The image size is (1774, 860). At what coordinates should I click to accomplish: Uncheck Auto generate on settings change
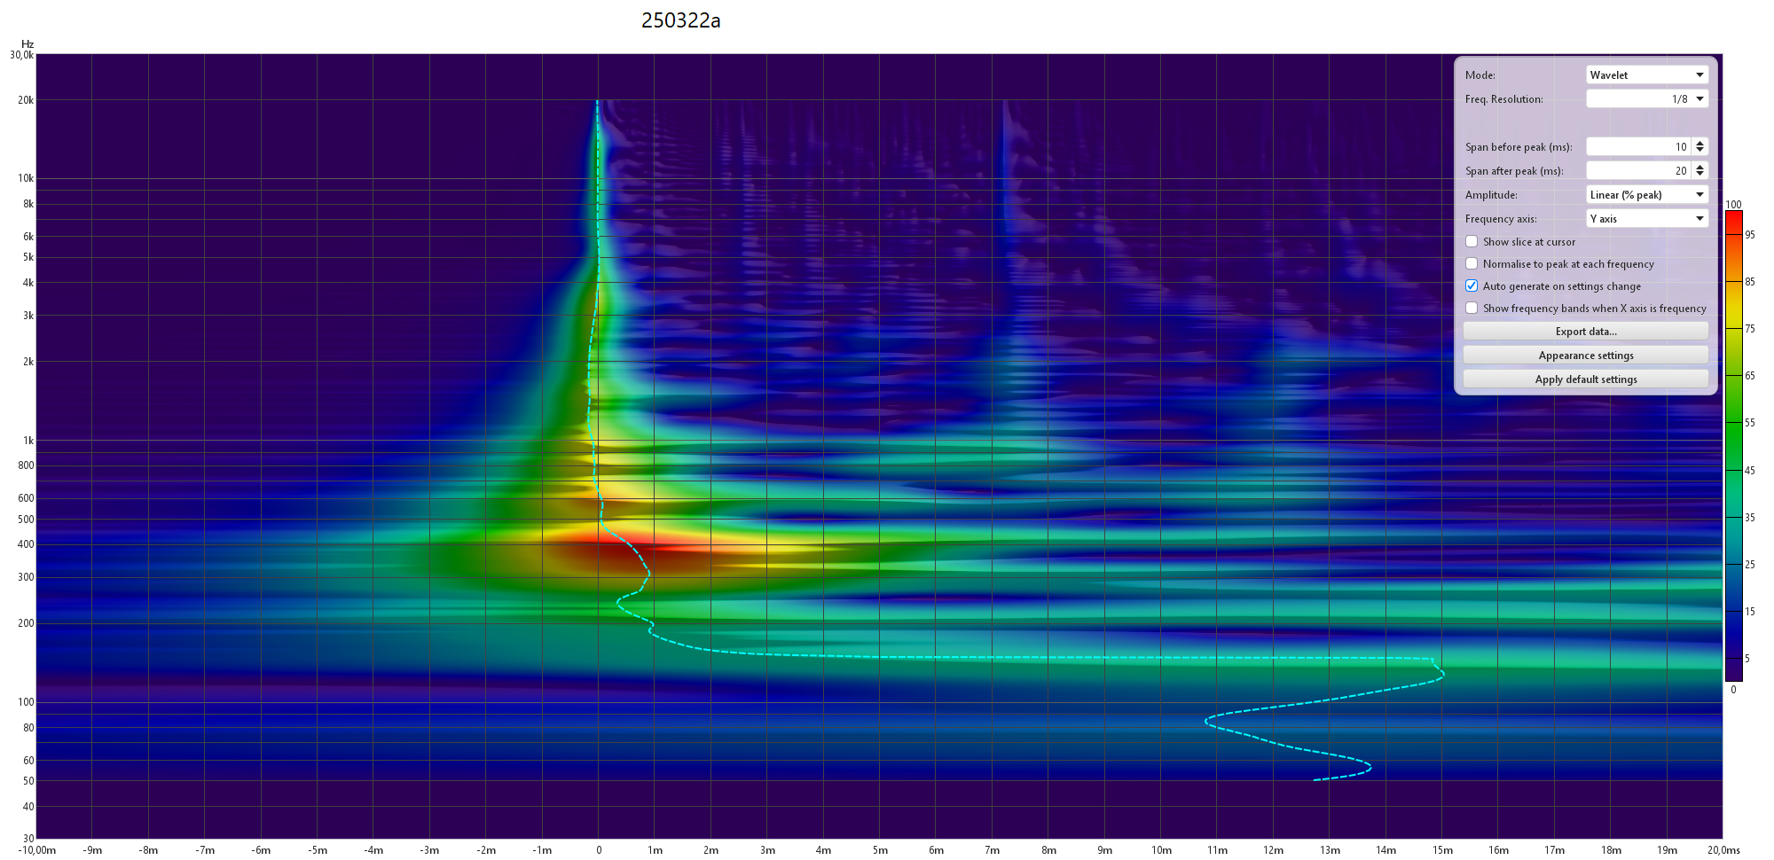(x=1472, y=285)
